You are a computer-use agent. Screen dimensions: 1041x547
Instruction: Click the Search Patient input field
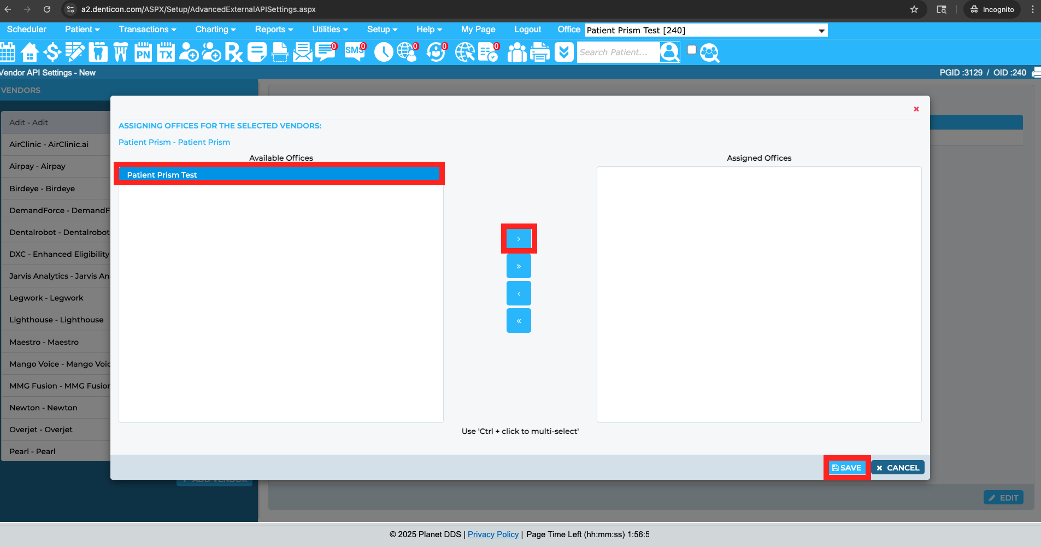618,52
